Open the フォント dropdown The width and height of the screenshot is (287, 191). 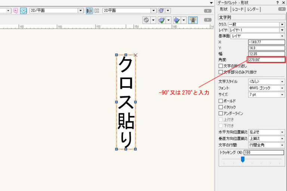[x=266, y=88]
